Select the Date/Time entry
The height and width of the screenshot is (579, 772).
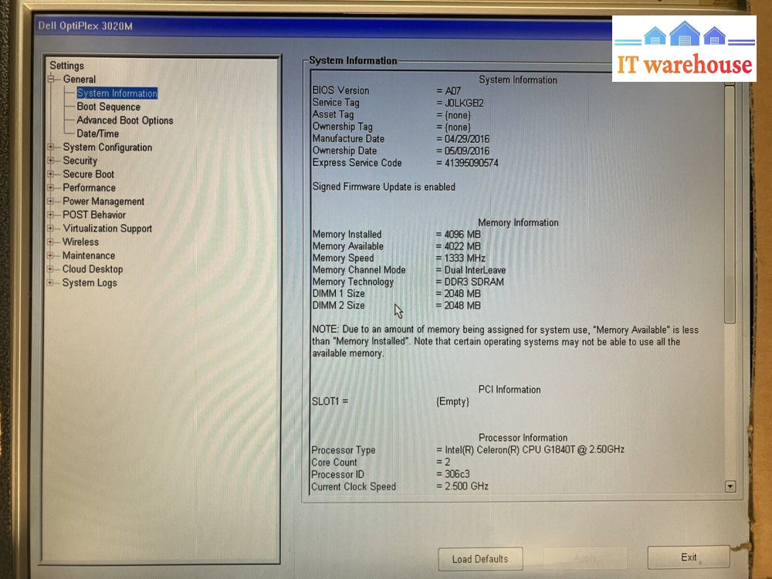[x=97, y=134]
